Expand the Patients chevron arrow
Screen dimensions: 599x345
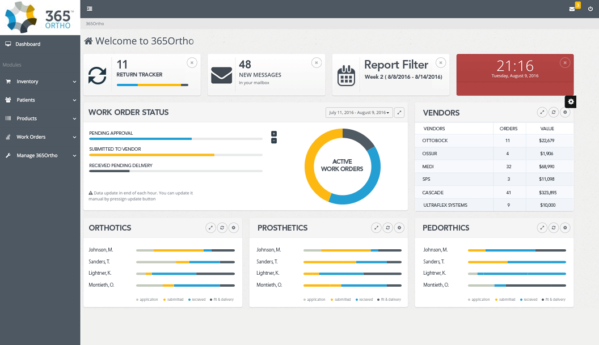pos(74,100)
